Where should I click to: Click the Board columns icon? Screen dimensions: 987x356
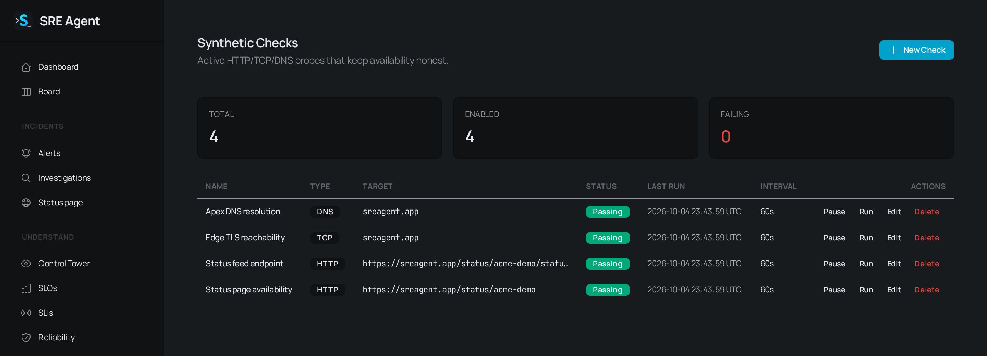click(26, 91)
